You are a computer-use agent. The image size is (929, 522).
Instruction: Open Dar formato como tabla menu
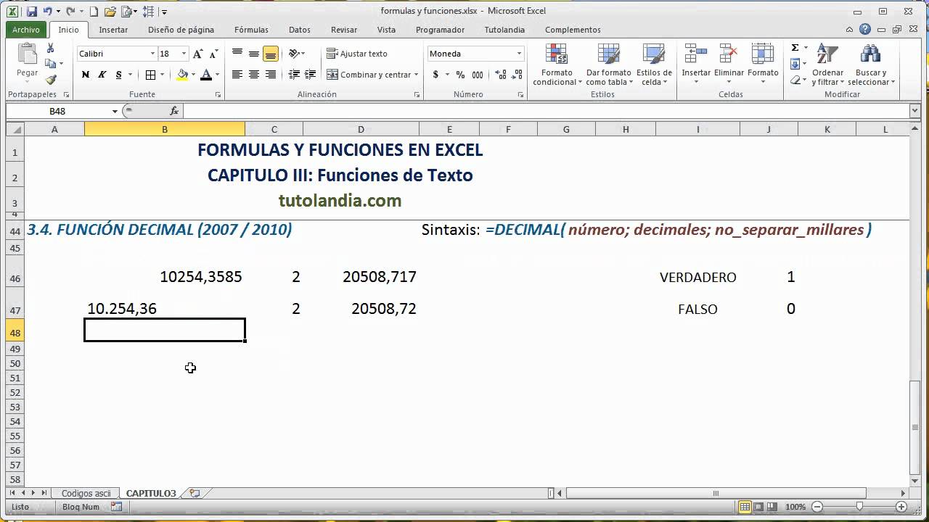point(609,65)
